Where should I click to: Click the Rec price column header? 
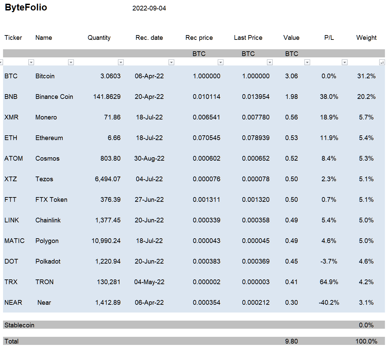coord(199,37)
